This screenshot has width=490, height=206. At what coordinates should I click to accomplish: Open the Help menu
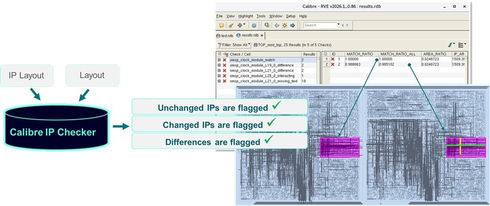(x=303, y=16)
